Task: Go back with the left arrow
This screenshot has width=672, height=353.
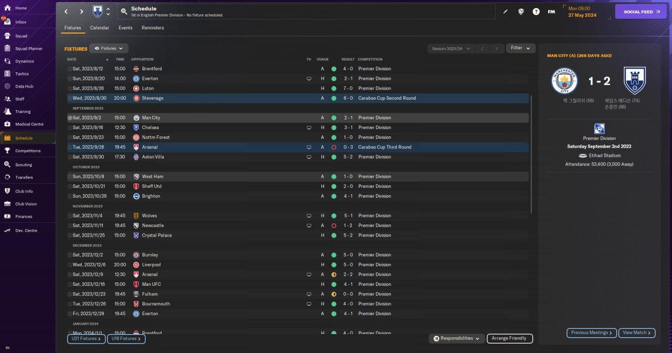Action: pyautogui.click(x=66, y=12)
